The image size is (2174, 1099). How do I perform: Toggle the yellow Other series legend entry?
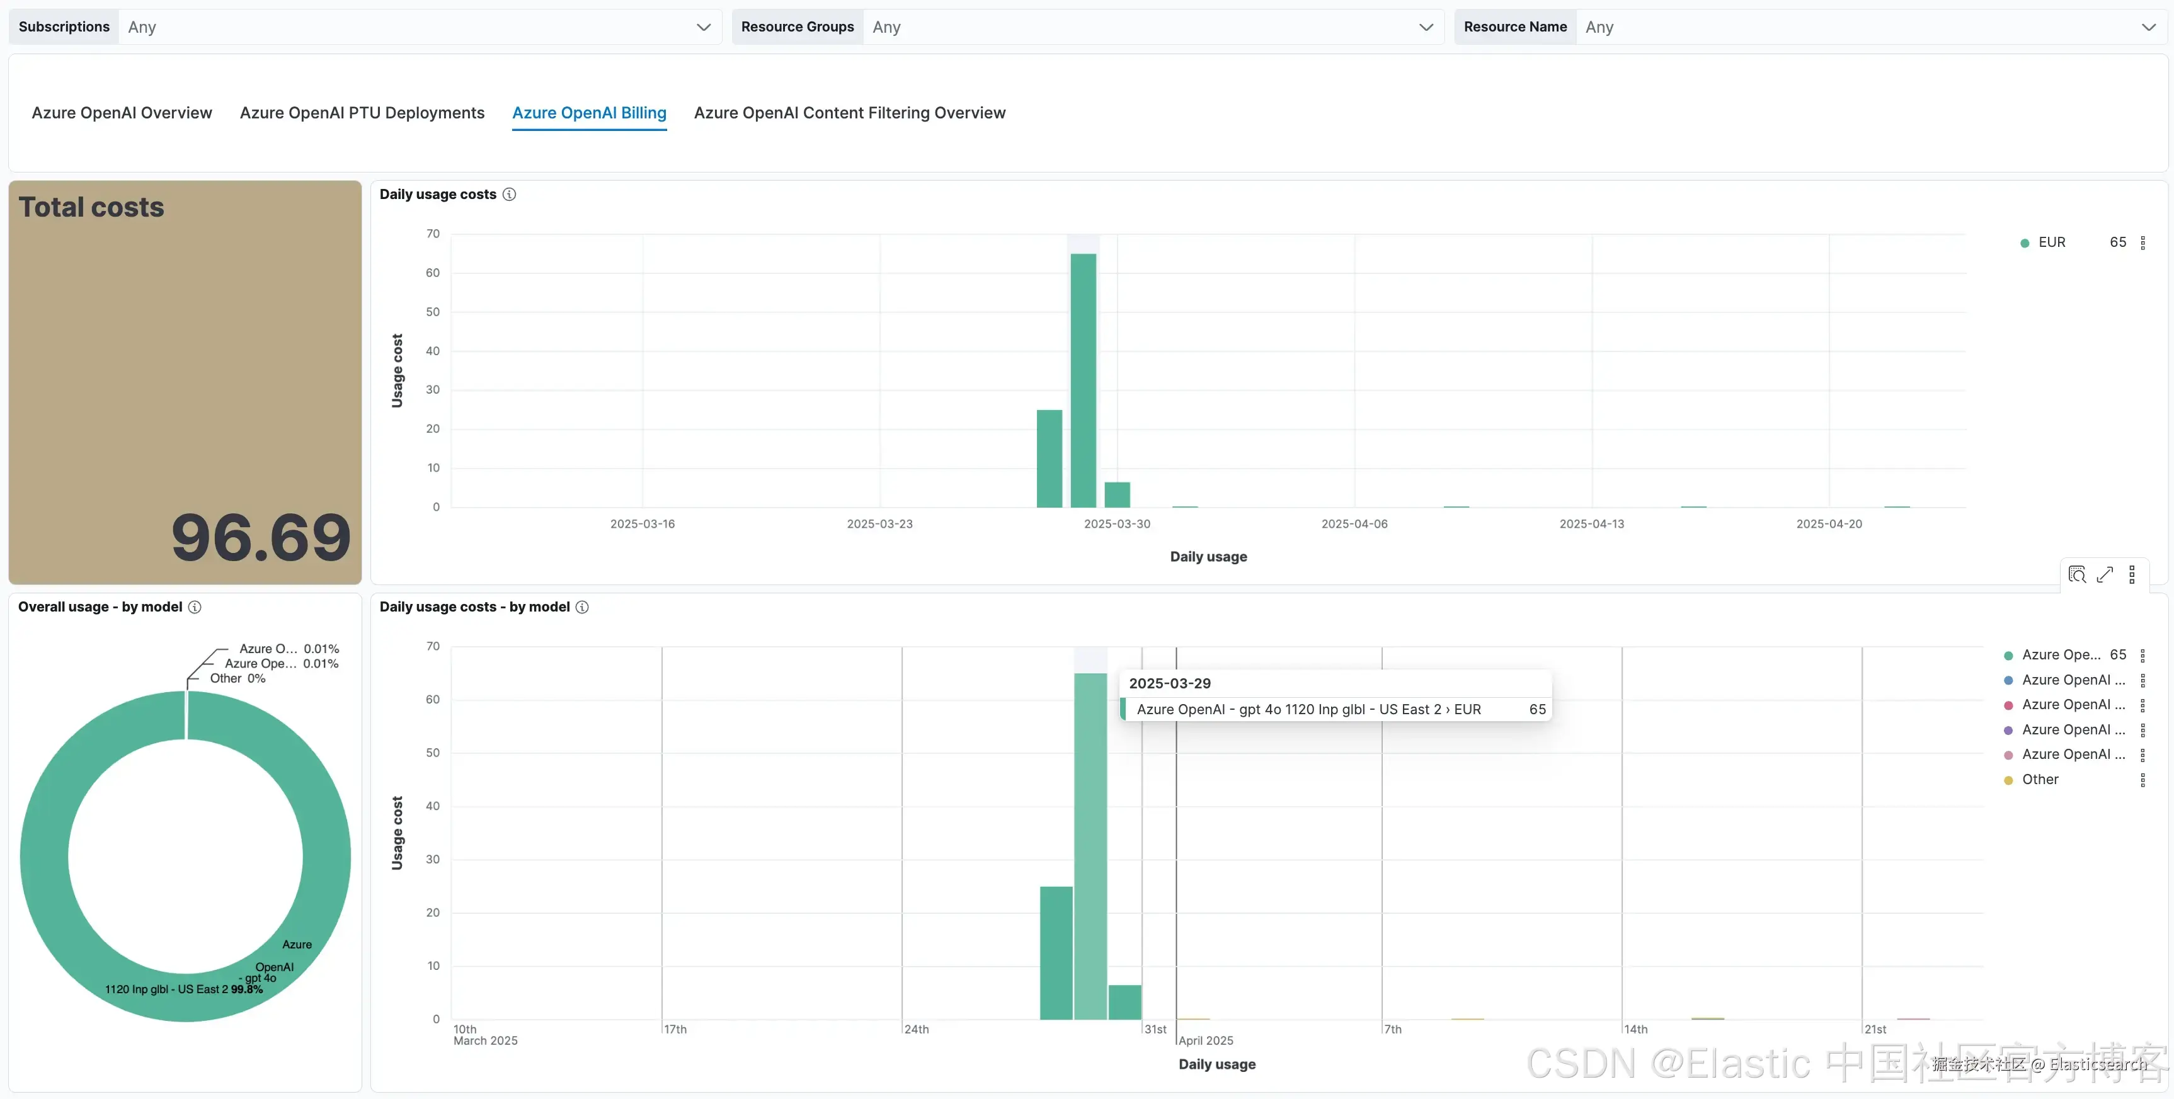(x=2040, y=779)
